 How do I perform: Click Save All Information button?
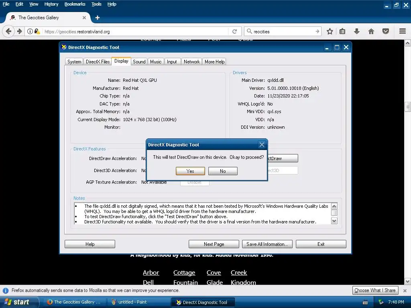point(267,244)
